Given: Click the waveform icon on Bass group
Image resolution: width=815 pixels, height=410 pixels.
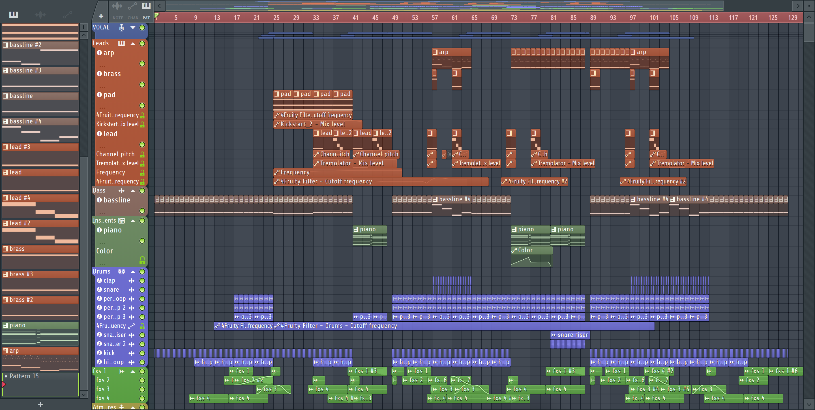Looking at the screenshot, I should click(121, 191).
